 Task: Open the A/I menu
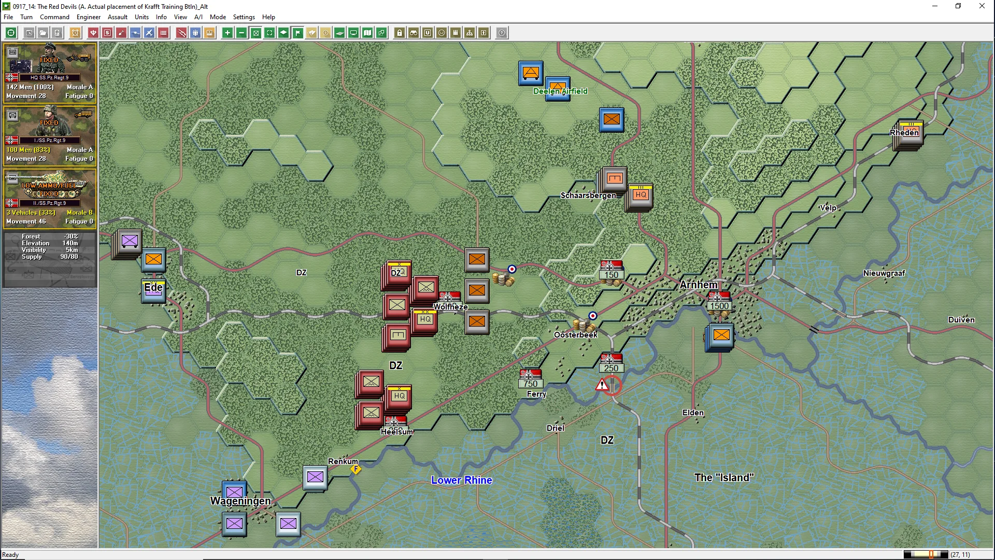[x=198, y=17]
